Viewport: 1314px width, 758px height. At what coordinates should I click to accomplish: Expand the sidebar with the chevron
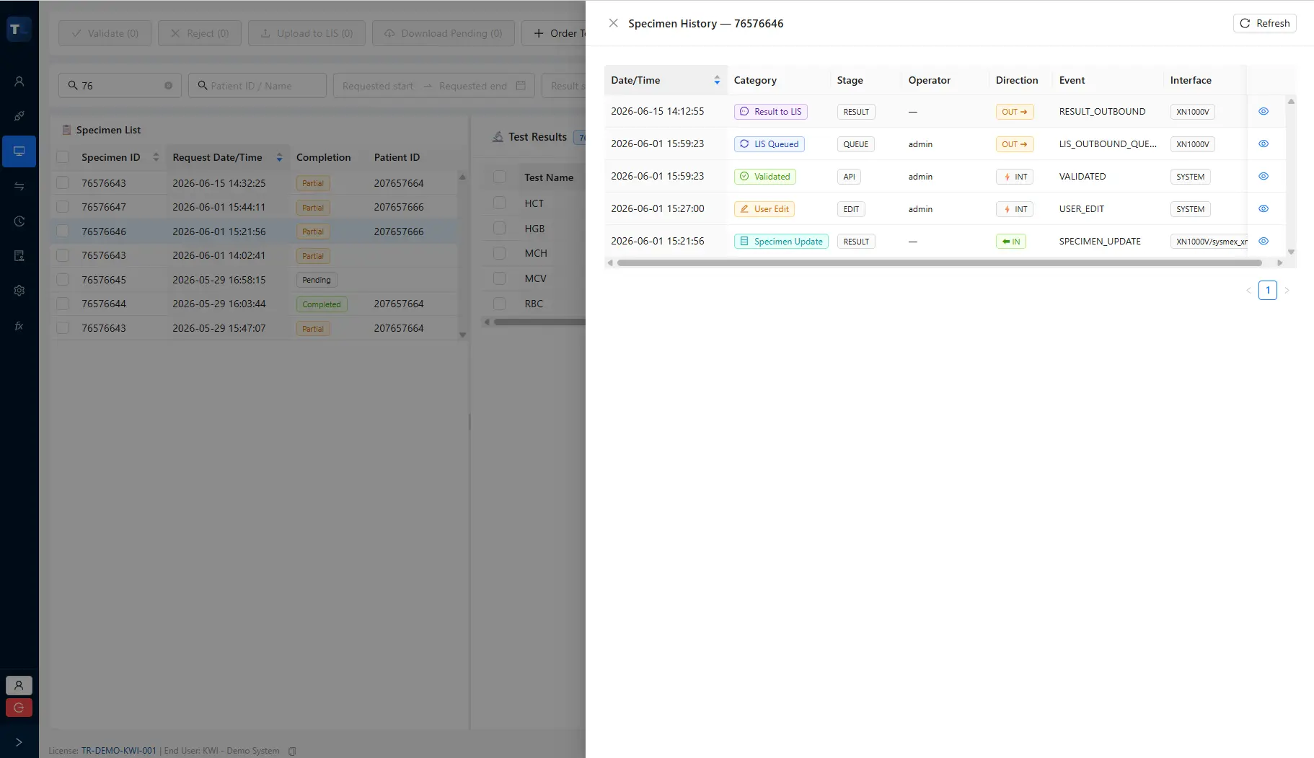(x=19, y=742)
